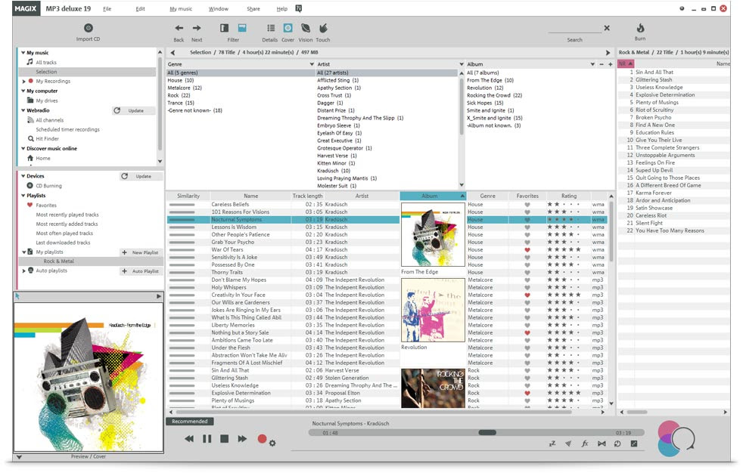This screenshot has width=743, height=476.
Task: Adjust the round volume knob
Action: click(682, 438)
